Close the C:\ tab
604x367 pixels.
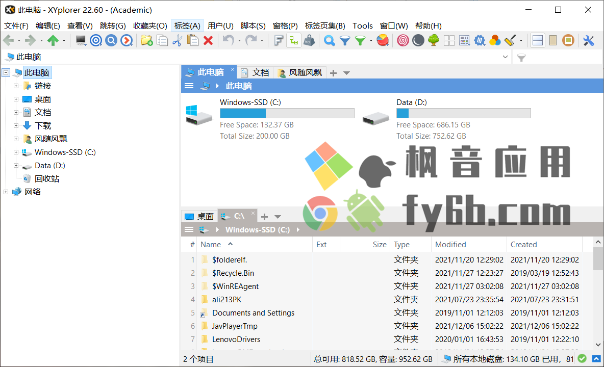click(x=253, y=213)
